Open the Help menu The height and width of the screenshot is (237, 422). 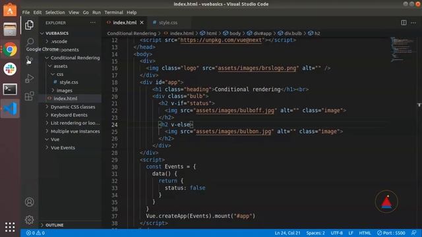(132, 13)
